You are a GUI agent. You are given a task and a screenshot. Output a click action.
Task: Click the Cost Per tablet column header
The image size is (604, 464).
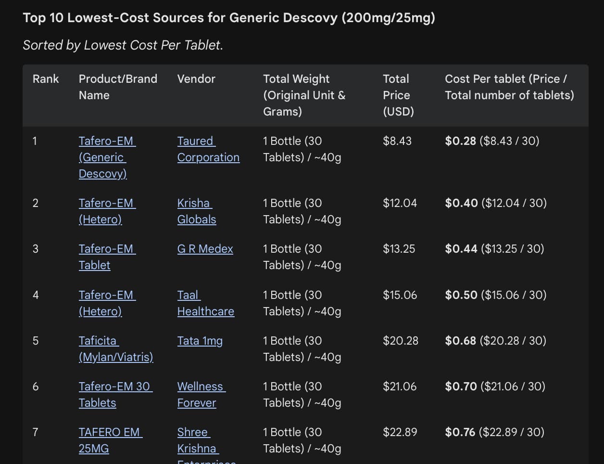[509, 87]
